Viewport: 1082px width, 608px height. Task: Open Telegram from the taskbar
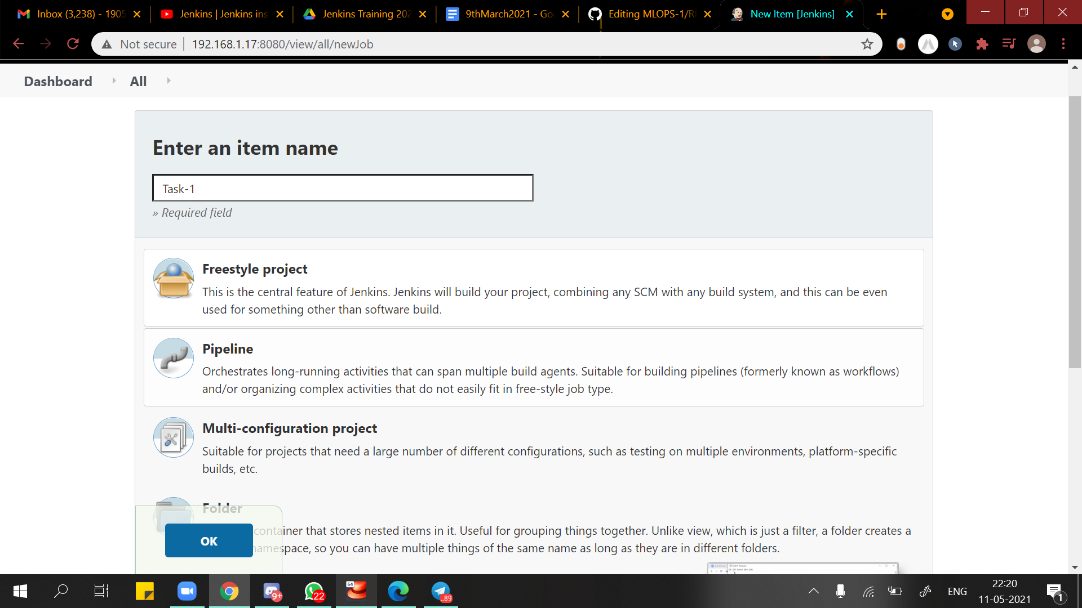441,591
